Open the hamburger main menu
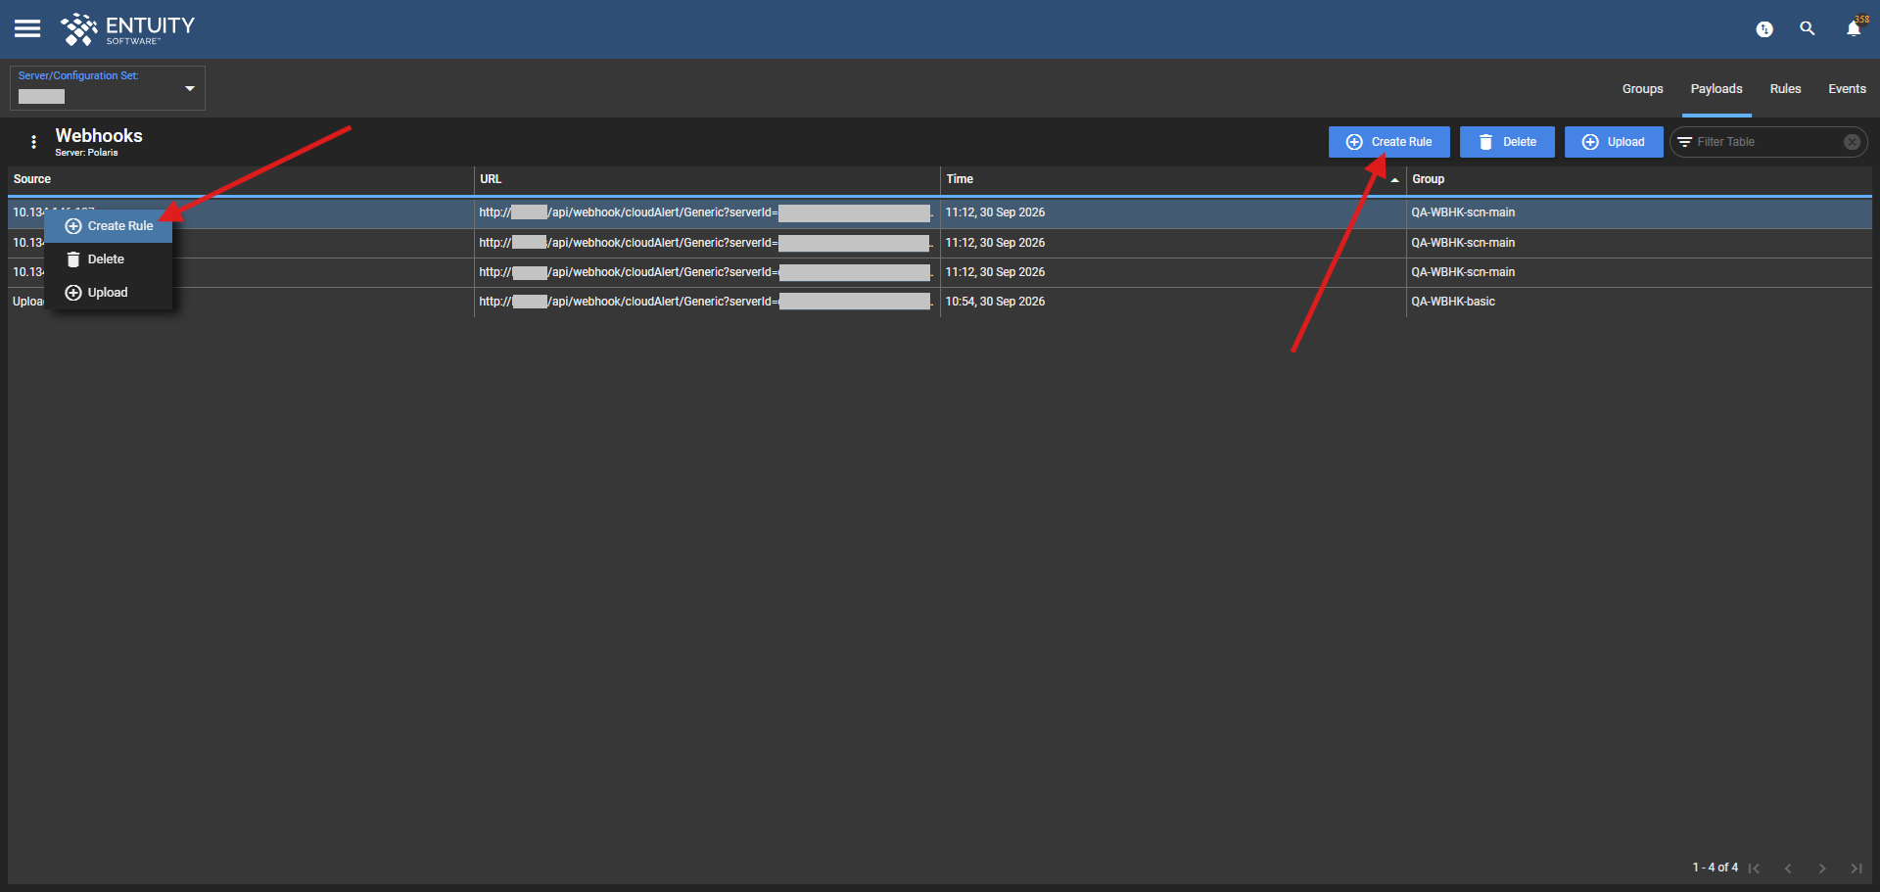The height and width of the screenshot is (892, 1880). 27,28
